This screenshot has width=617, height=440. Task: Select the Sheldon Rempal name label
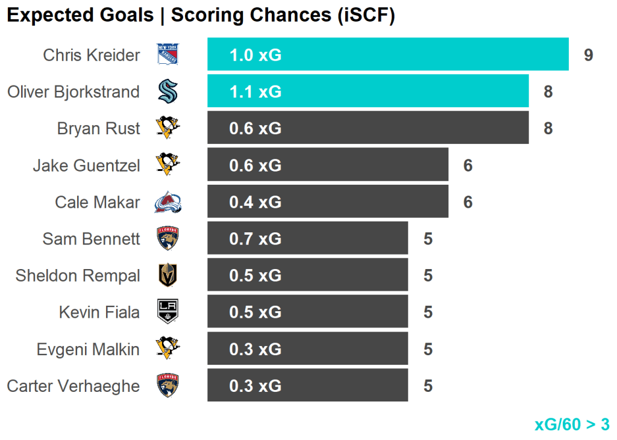tap(78, 276)
